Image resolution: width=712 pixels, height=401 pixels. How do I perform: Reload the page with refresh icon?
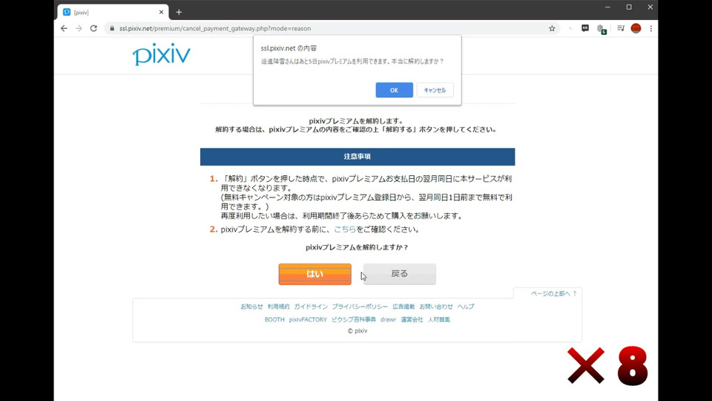[x=93, y=28]
